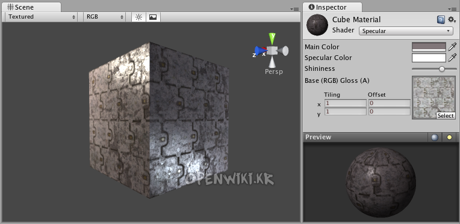Open the material gear settings menu

click(452, 20)
